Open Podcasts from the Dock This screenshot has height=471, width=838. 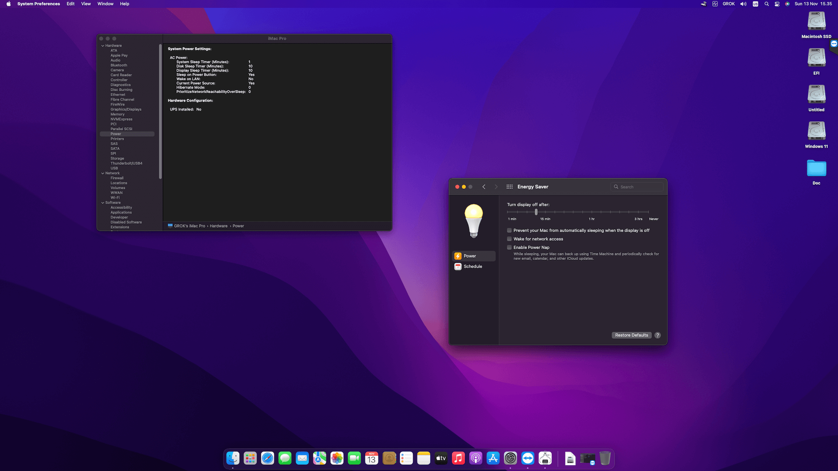click(x=475, y=458)
